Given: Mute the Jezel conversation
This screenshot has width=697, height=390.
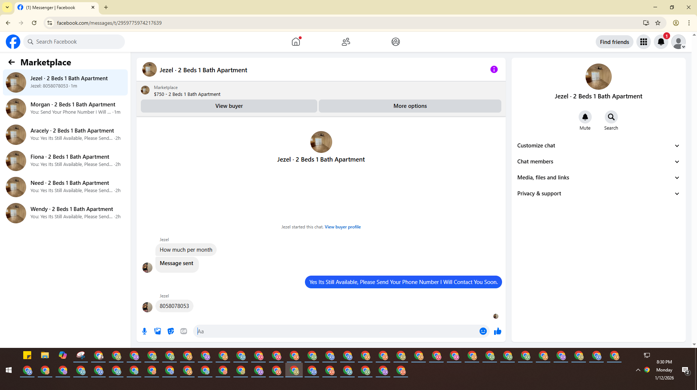Looking at the screenshot, I should coord(585,117).
